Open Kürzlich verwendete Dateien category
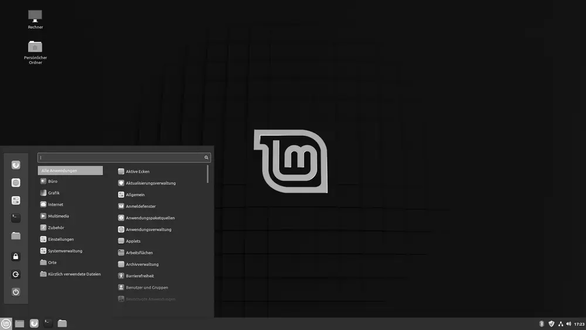 tap(70, 274)
